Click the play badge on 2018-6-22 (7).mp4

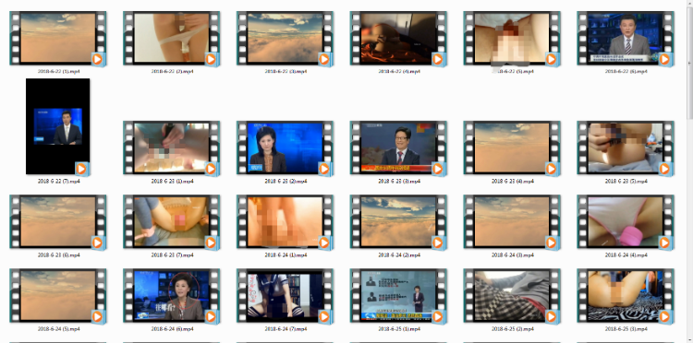click(x=81, y=169)
